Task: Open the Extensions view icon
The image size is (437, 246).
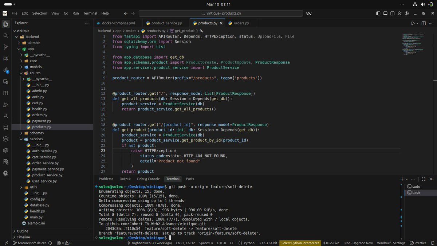Action: point(5,93)
